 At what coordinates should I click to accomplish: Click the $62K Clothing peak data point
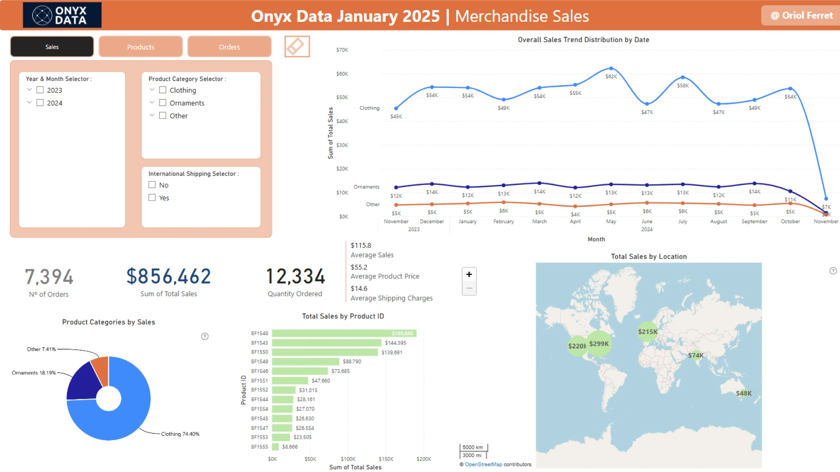tap(611, 69)
